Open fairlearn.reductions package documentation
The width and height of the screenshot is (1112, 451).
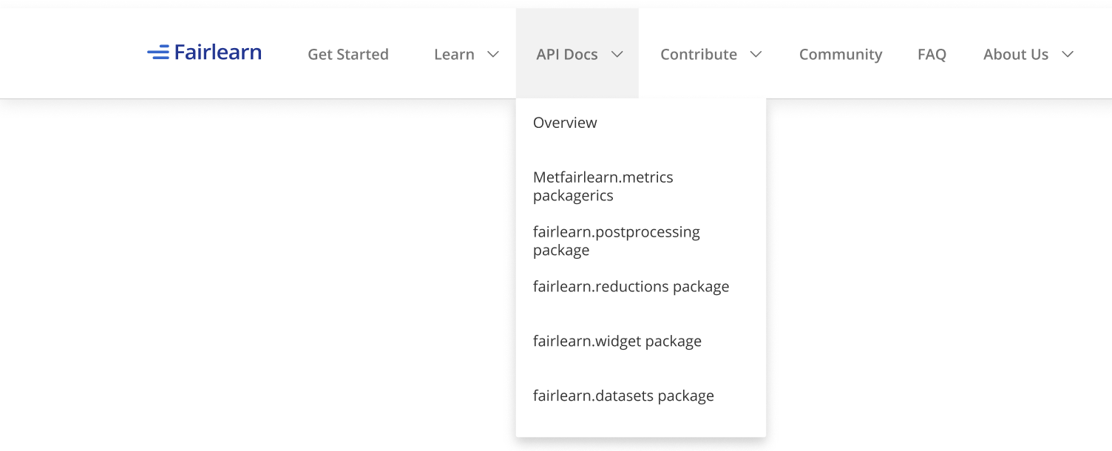(631, 286)
